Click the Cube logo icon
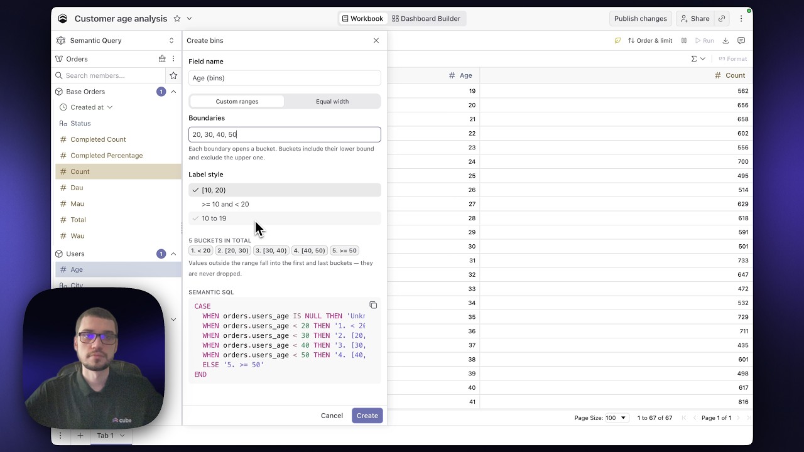 coord(63,19)
